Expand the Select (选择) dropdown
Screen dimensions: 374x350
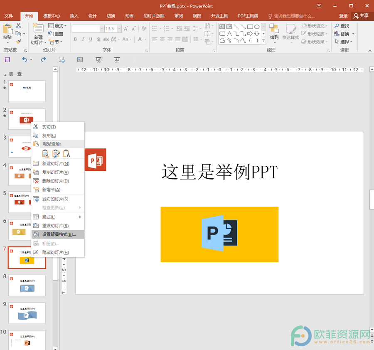(344, 42)
